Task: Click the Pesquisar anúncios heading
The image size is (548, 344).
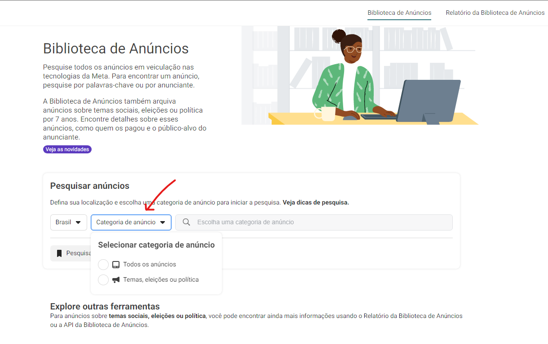Action: click(x=90, y=186)
